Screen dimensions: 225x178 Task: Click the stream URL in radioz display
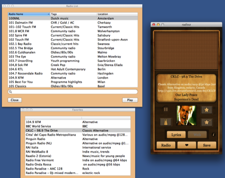[186, 91]
